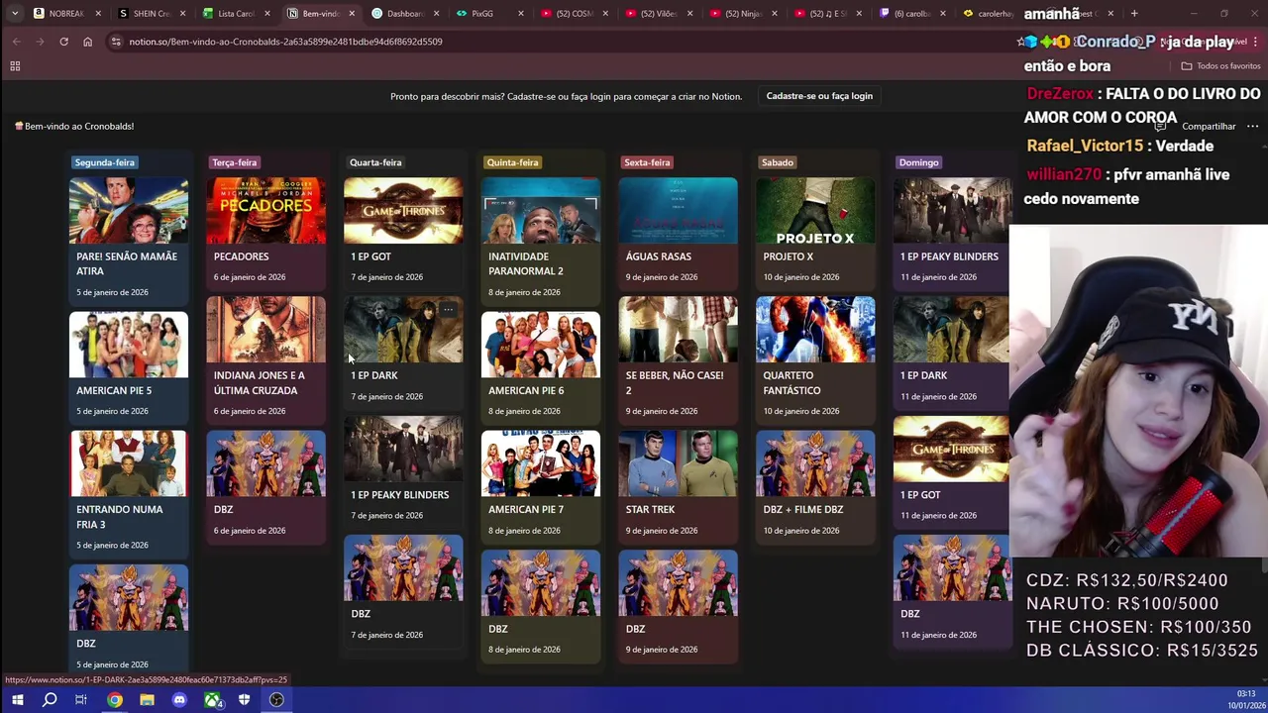1268x713 pixels.
Task: Switch to the (6) carolba Twitch tab
Action: coord(911,14)
